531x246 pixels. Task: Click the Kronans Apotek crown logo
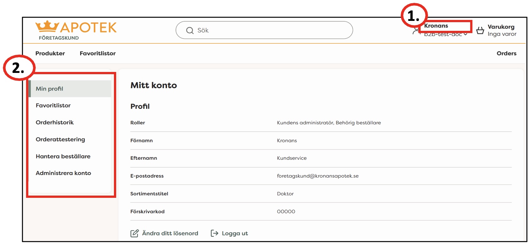pyautogui.click(x=47, y=27)
